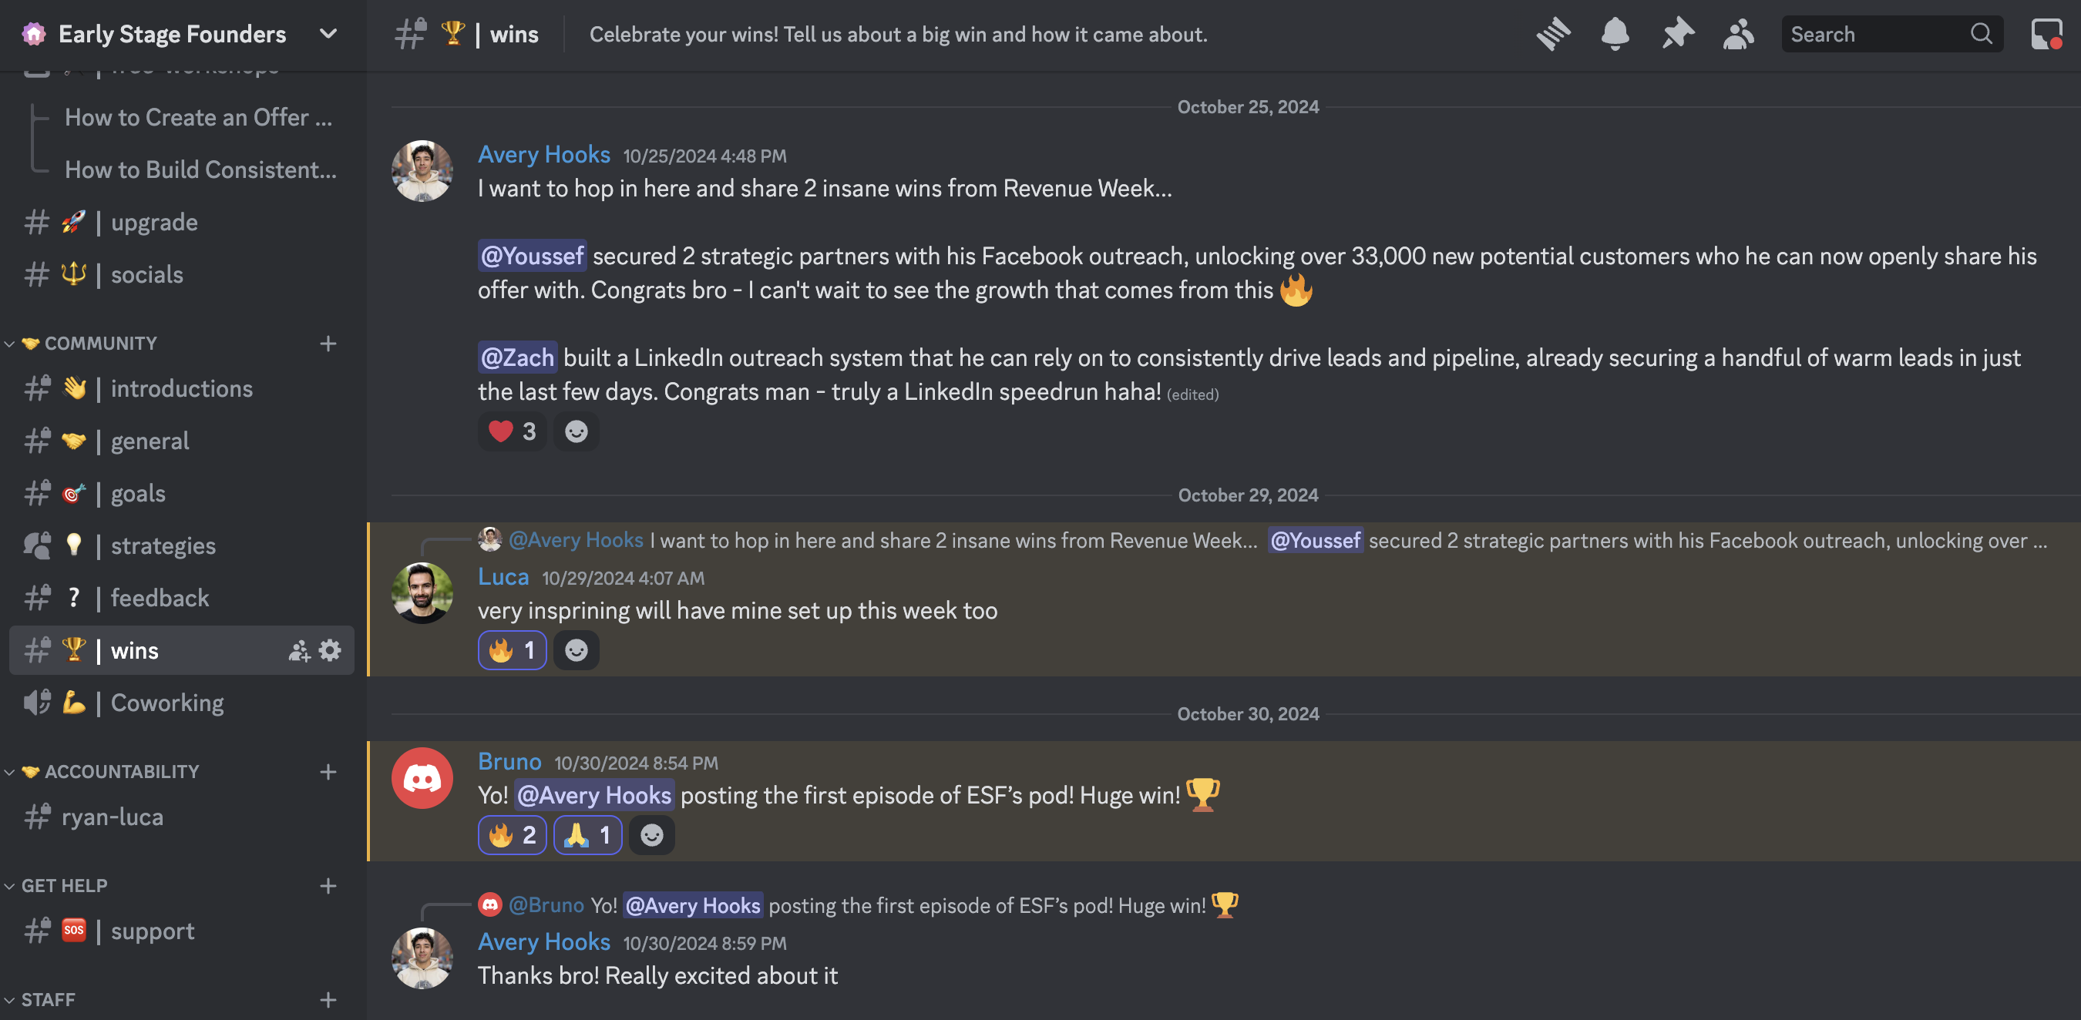2081x1020 pixels.
Task: Open the inbox icon top right
Action: pos(2049,34)
